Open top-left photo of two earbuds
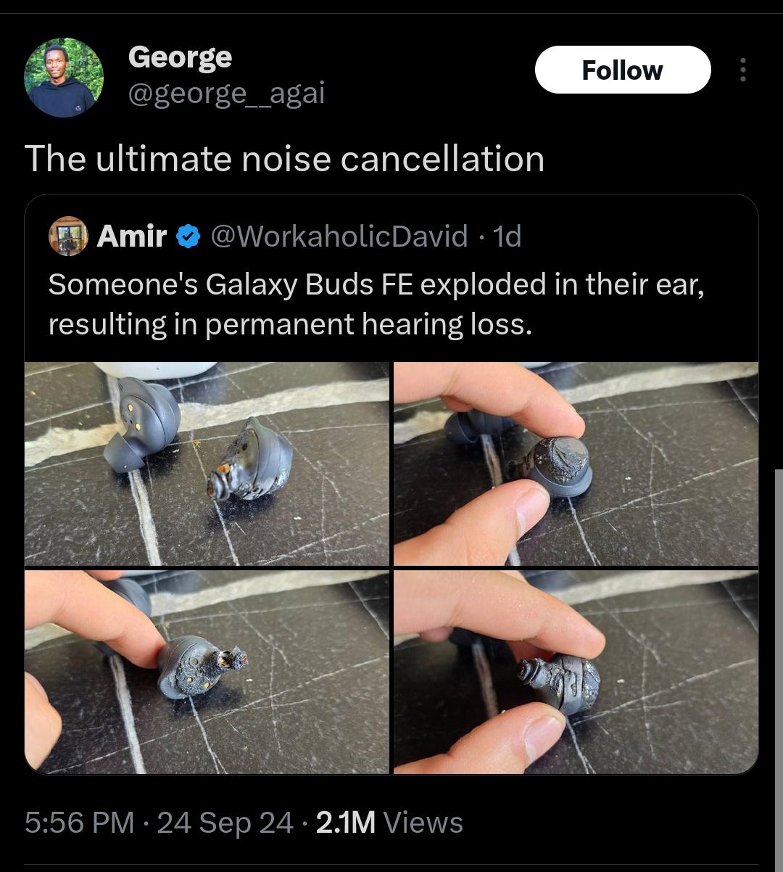This screenshot has width=783, height=872. pyautogui.click(x=207, y=464)
